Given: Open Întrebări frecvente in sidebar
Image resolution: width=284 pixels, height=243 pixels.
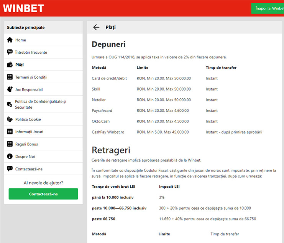Looking at the screenshot, I should (x=43, y=52).
